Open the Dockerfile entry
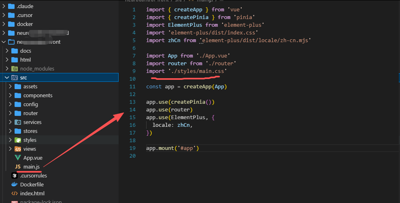Image resolution: width=400 pixels, height=203 pixels. point(32,184)
